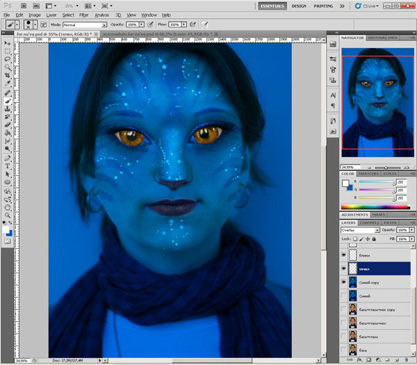Screen dimensions: 417x365
Task: Show the 'база' layer via eye box
Action: (x=344, y=349)
